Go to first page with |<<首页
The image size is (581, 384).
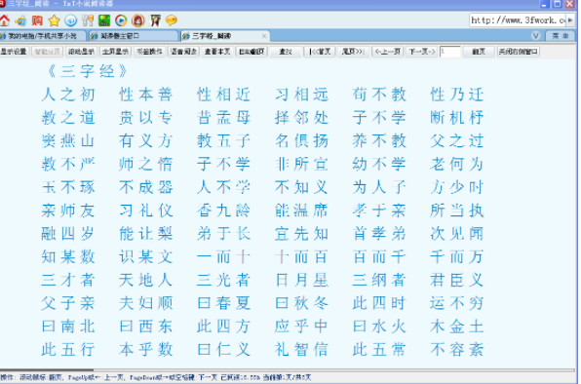coord(320,52)
